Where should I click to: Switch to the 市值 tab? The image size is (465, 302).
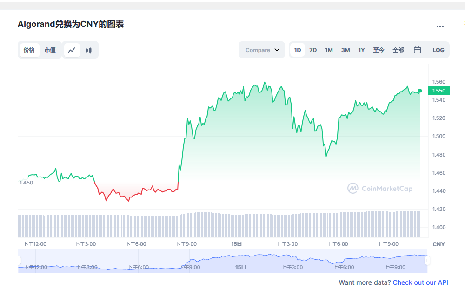tap(50, 50)
